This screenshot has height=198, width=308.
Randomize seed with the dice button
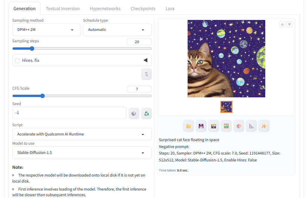click(134, 113)
